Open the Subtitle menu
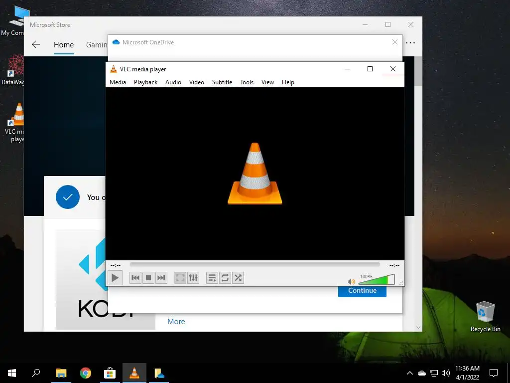Screen dimensions: 510x383 222,82
